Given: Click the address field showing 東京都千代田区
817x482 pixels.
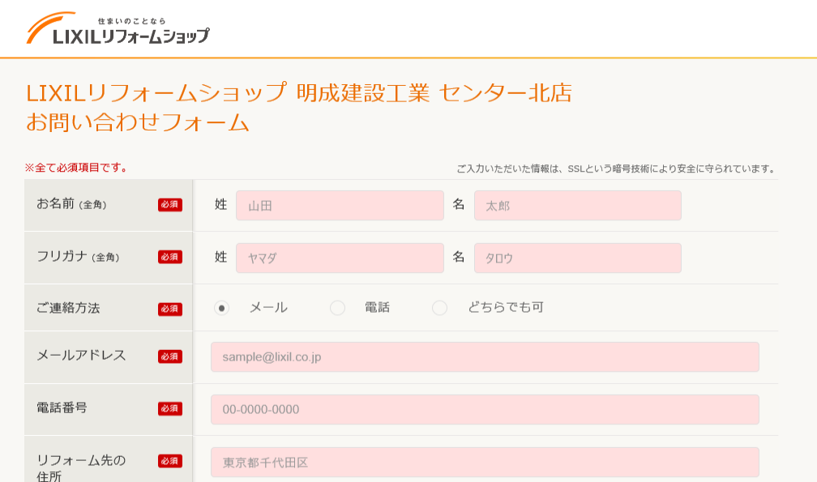Looking at the screenshot, I should [485, 462].
